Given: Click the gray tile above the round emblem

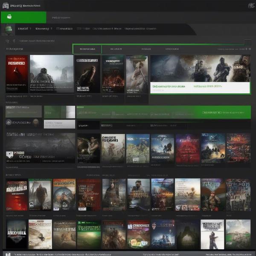Looking at the screenshot, I should pyautogui.click(x=23, y=111).
